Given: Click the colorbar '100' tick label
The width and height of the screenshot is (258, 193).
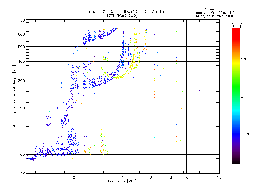Looking at the screenshot, I should 244,59.
